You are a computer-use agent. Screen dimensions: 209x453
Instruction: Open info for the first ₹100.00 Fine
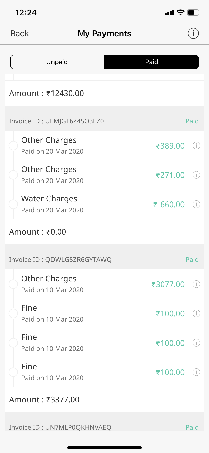(196, 313)
